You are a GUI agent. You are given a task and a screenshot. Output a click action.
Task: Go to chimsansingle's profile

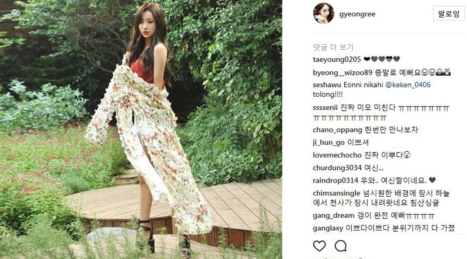click(337, 193)
